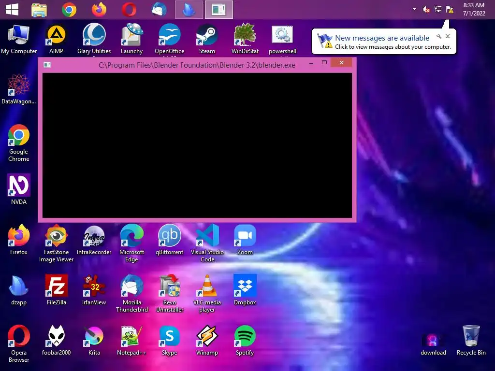Dismiss the New messages notification balloon
The image size is (495, 371).
(x=448, y=36)
